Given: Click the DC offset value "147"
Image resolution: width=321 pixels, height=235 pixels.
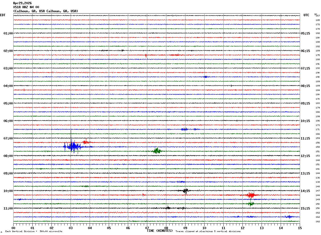Looking at the screenshot, I should tap(318, 191).
